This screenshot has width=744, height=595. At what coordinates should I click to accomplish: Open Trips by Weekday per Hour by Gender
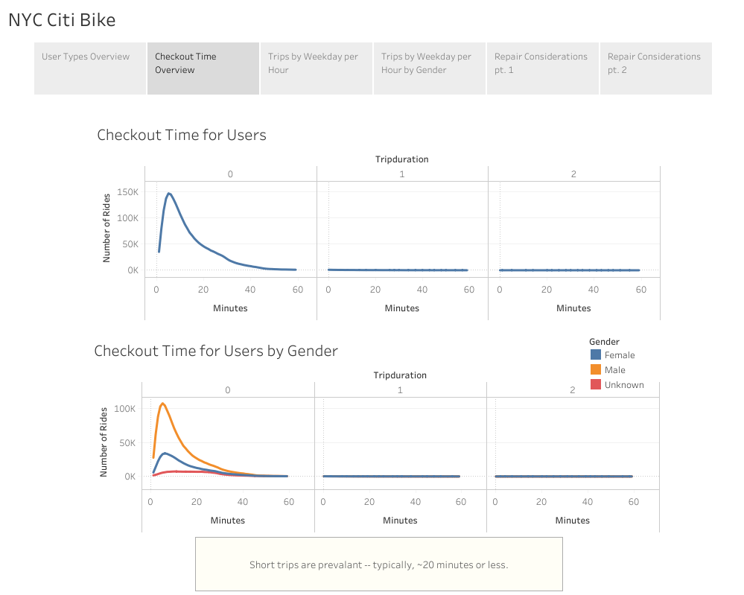coord(430,69)
